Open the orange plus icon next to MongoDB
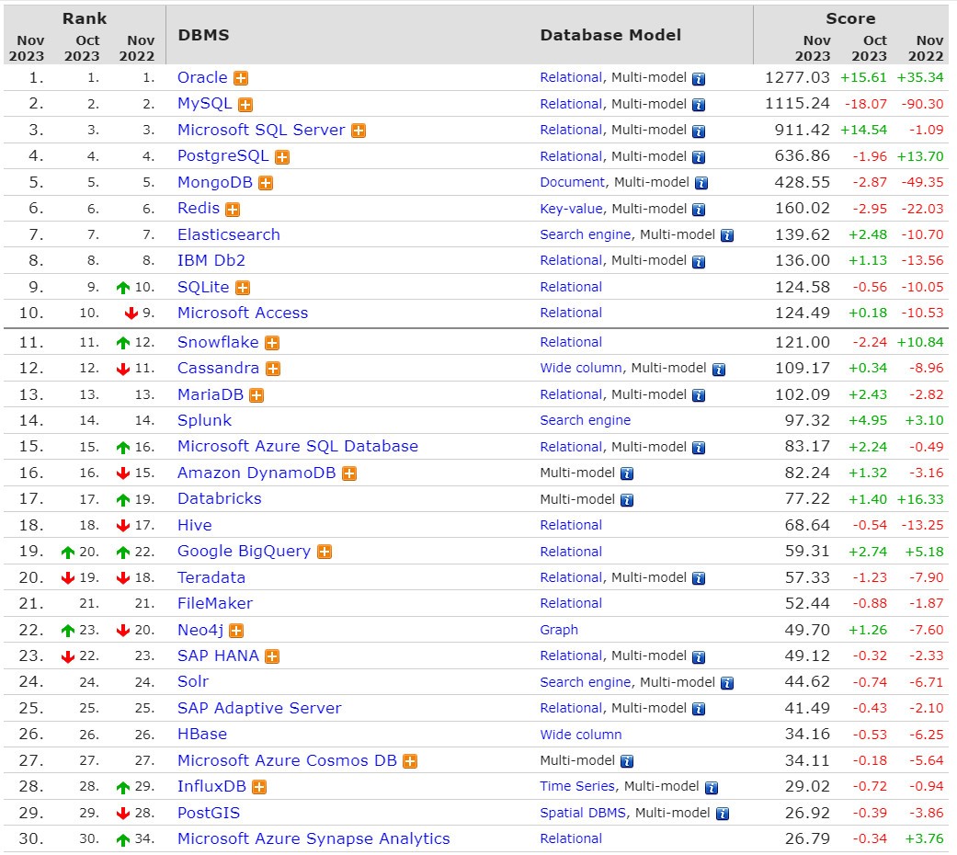 (266, 183)
